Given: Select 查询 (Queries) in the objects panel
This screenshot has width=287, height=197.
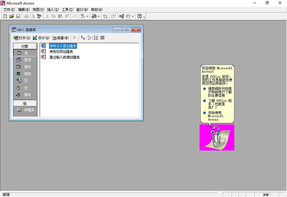Looking at the screenshot, I should click(24, 60).
